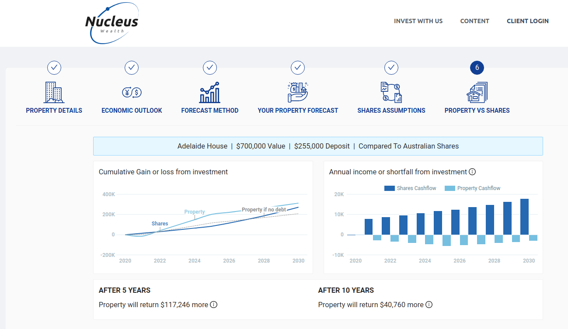Click the After 10 Years heading

(346, 290)
